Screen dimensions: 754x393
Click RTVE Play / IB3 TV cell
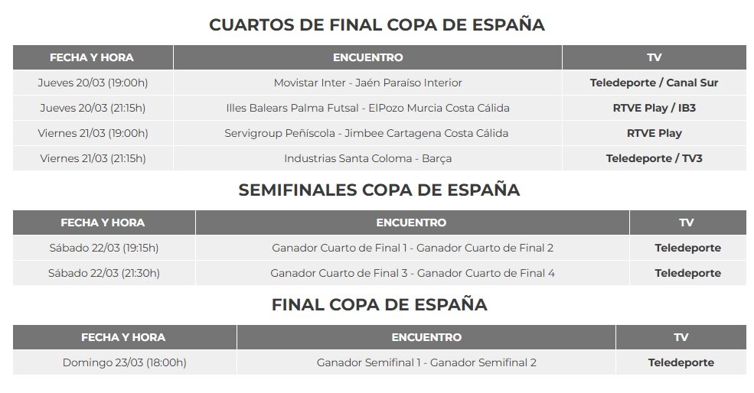tap(654, 108)
